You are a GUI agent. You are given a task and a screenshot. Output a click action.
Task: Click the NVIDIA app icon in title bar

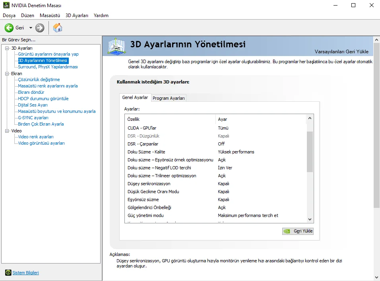[x=6, y=5]
